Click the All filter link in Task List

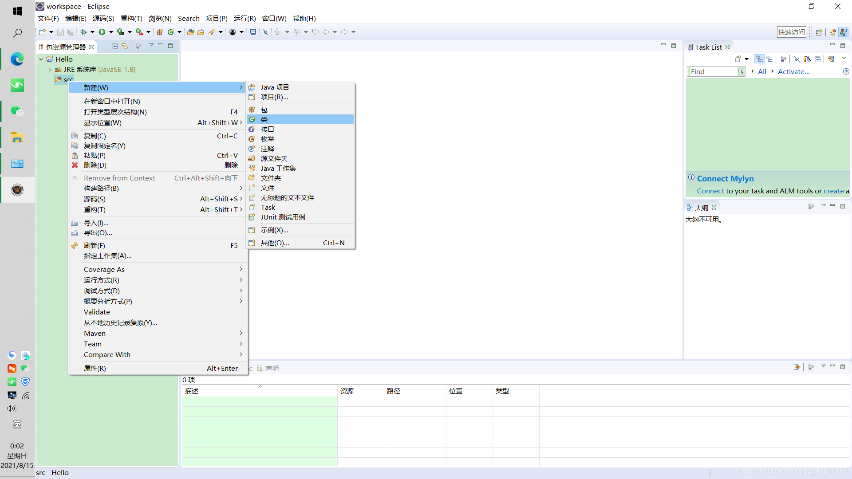coord(762,71)
